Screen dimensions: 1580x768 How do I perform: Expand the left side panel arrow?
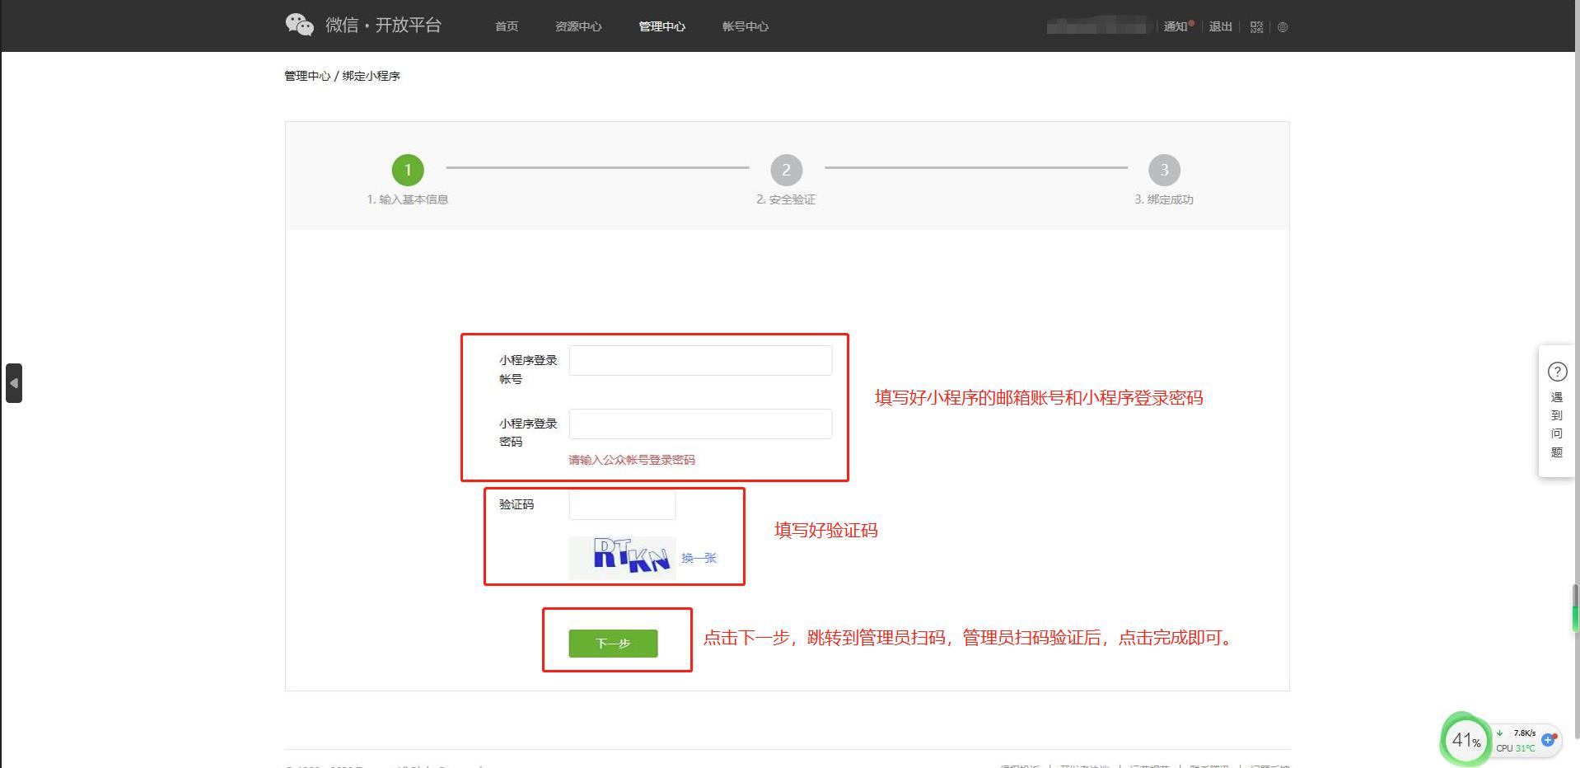tap(14, 383)
